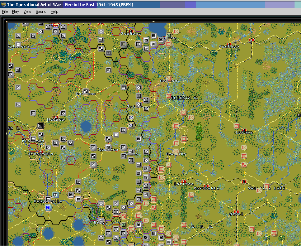
Task: Click the game icon in the title bar
Action: tap(3, 4)
